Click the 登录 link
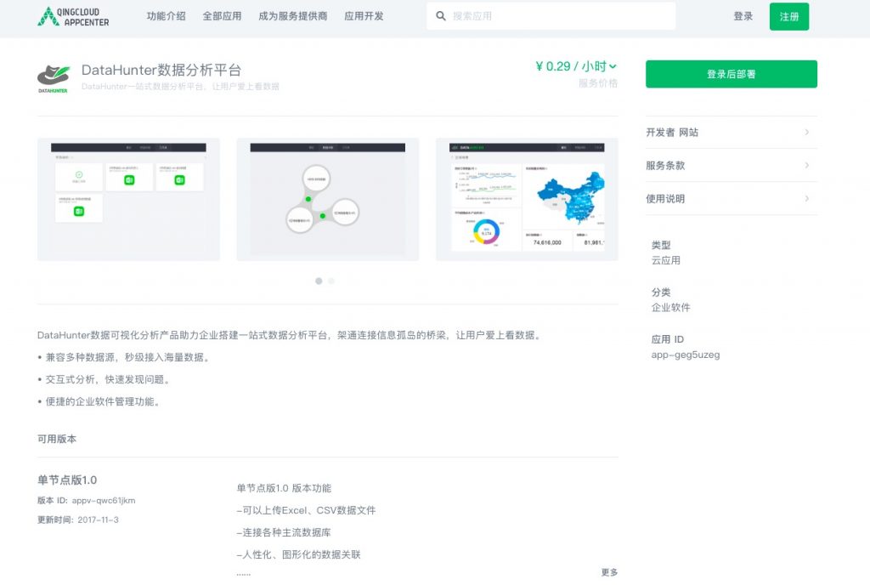Image resolution: width=870 pixels, height=585 pixels. [x=743, y=16]
